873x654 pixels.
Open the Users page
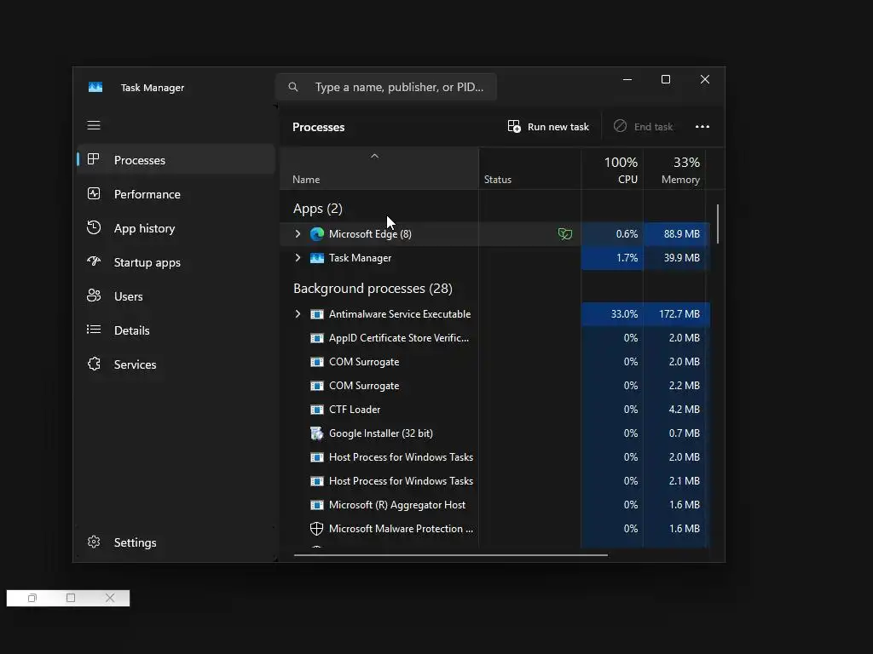click(x=176, y=295)
